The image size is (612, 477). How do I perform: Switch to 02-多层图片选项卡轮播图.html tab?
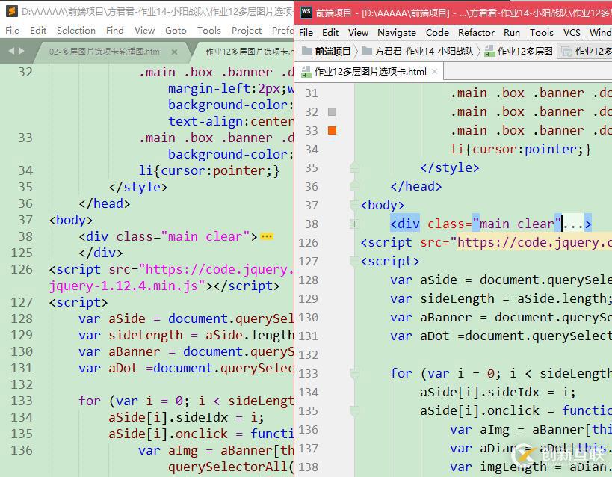pos(105,52)
